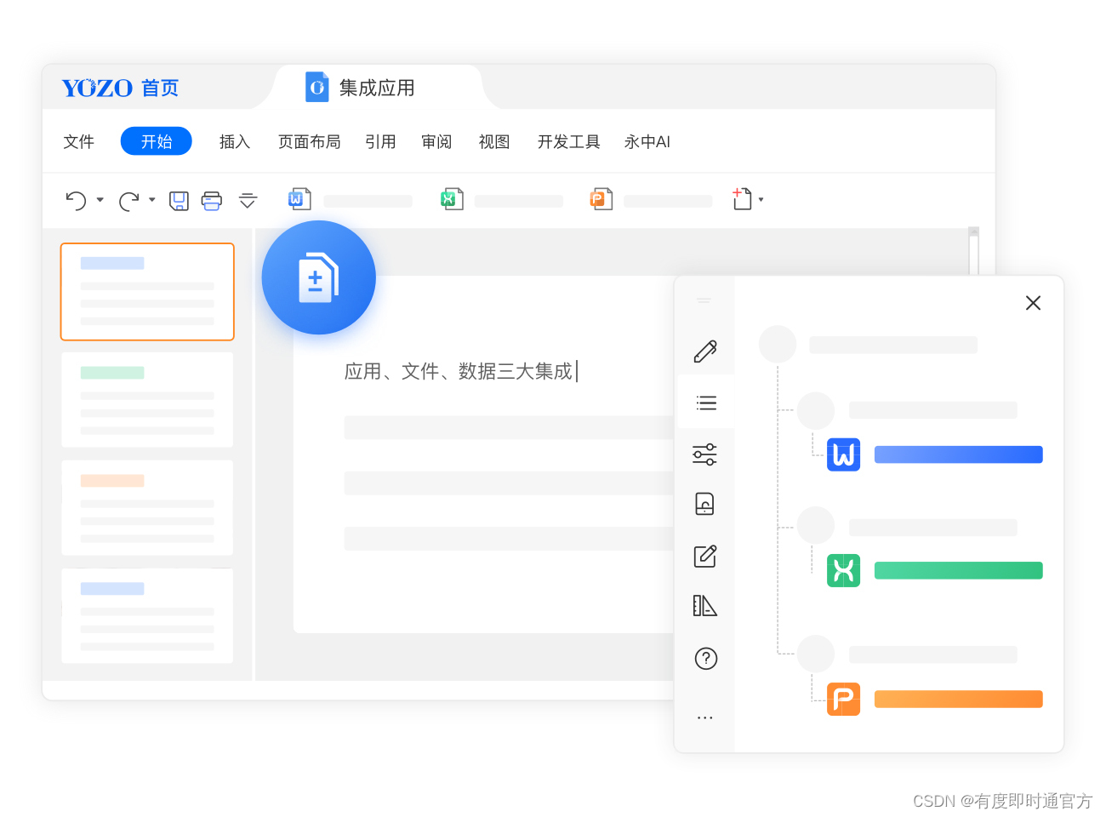Click the orange P presentation icon in tree
Screen dimensions: 1106x817
click(x=843, y=699)
